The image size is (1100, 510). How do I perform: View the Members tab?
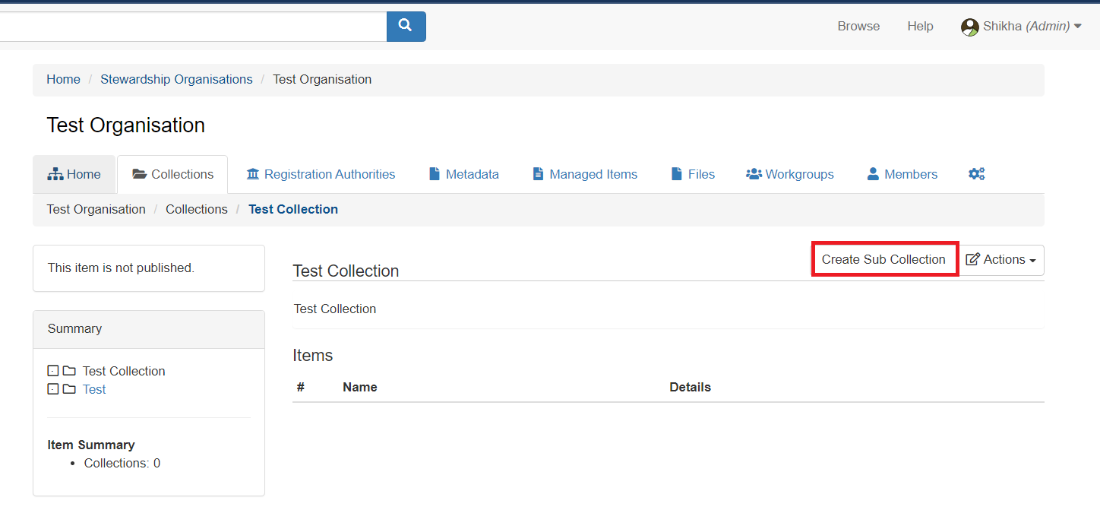pyautogui.click(x=902, y=174)
